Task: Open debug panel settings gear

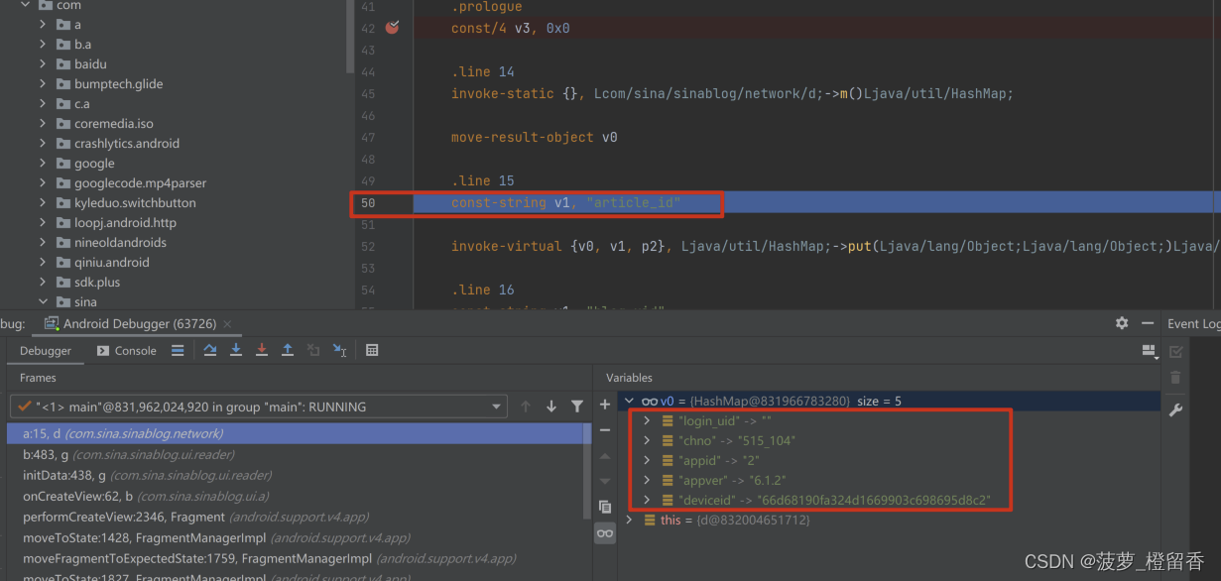Action: (x=1122, y=323)
